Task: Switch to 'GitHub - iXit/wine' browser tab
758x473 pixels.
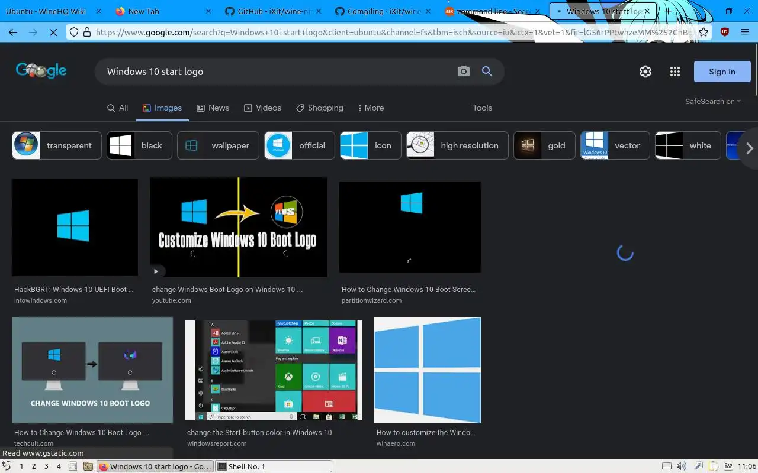Action: pyautogui.click(x=274, y=11)
